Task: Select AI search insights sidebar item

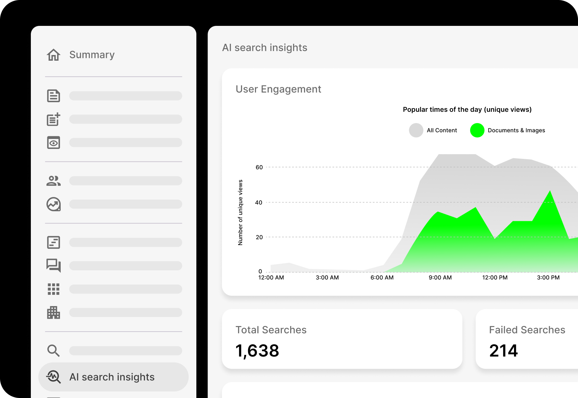Action: (x=113, y=377)
